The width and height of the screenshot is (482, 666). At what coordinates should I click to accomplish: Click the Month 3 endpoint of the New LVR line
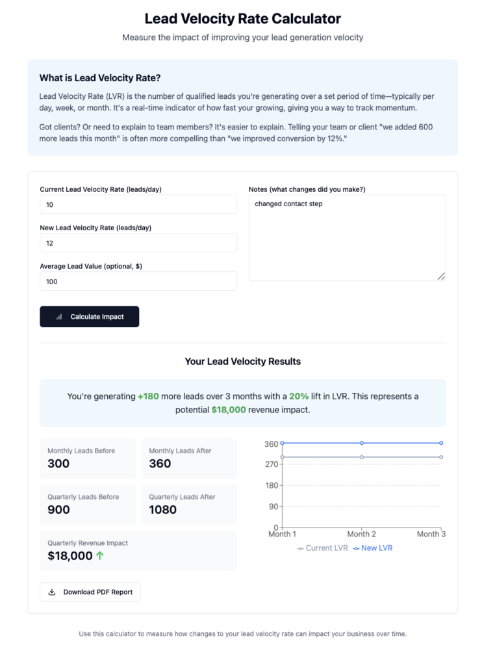[441, 443]
